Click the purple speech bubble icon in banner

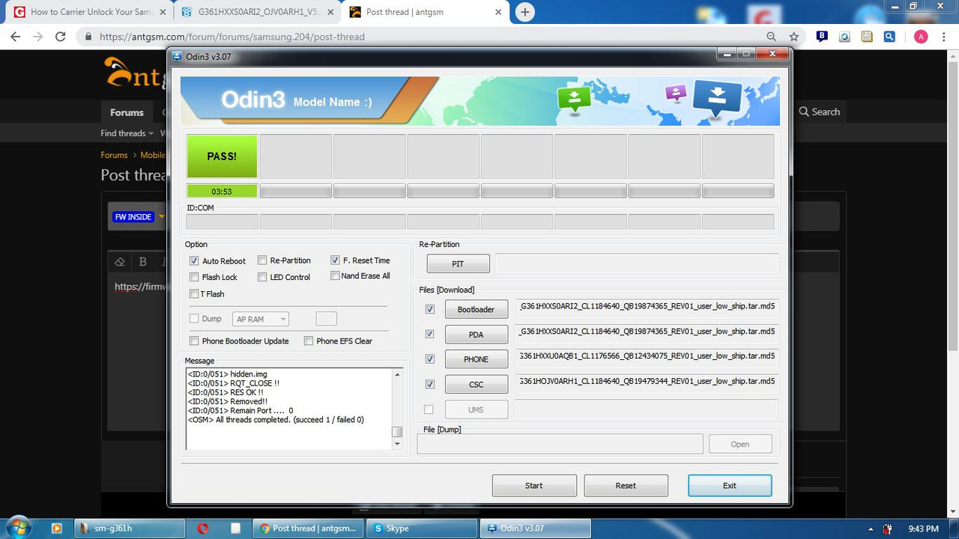(676, 93)
